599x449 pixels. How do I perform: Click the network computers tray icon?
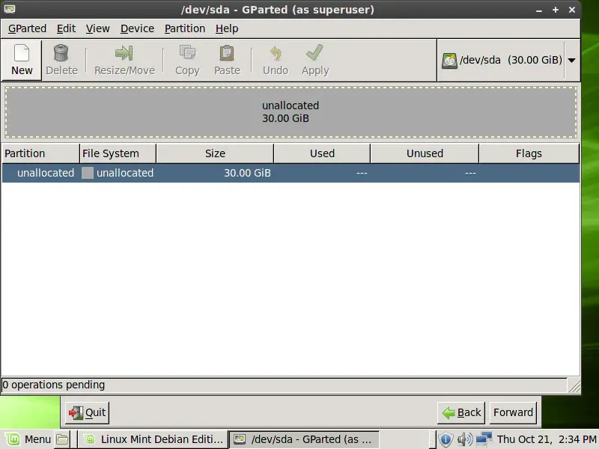tap(484, 439)
